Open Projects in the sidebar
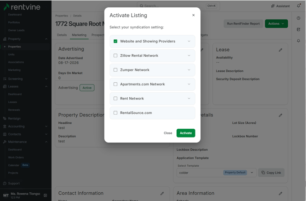The image size is (306, 201). pyautogui.click(x=13, y=173)
